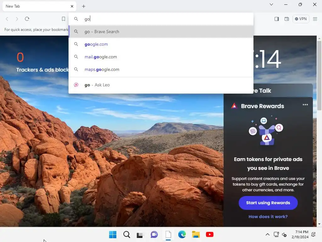Screen dimensions: 322x242
Task: Open the Chat app on the taskbar
Action: click(154, 234)
